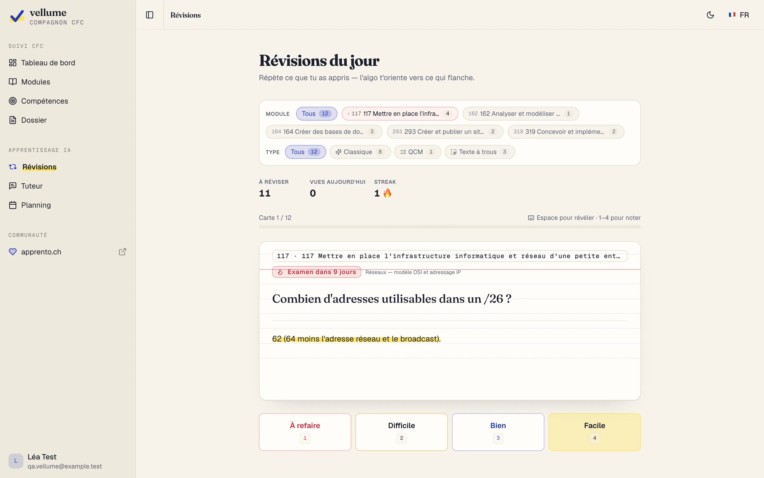
Task: Filter cards by Texte à trous type
Action: pyautogui.click(x=480, y=152)
